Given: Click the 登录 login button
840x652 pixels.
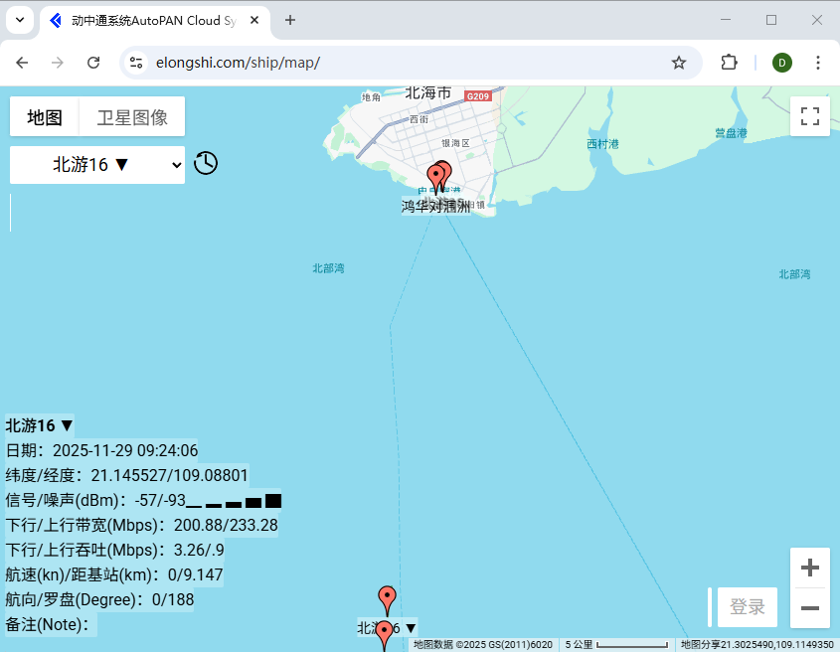Looking at the screenshot, I should click(747, 607).
